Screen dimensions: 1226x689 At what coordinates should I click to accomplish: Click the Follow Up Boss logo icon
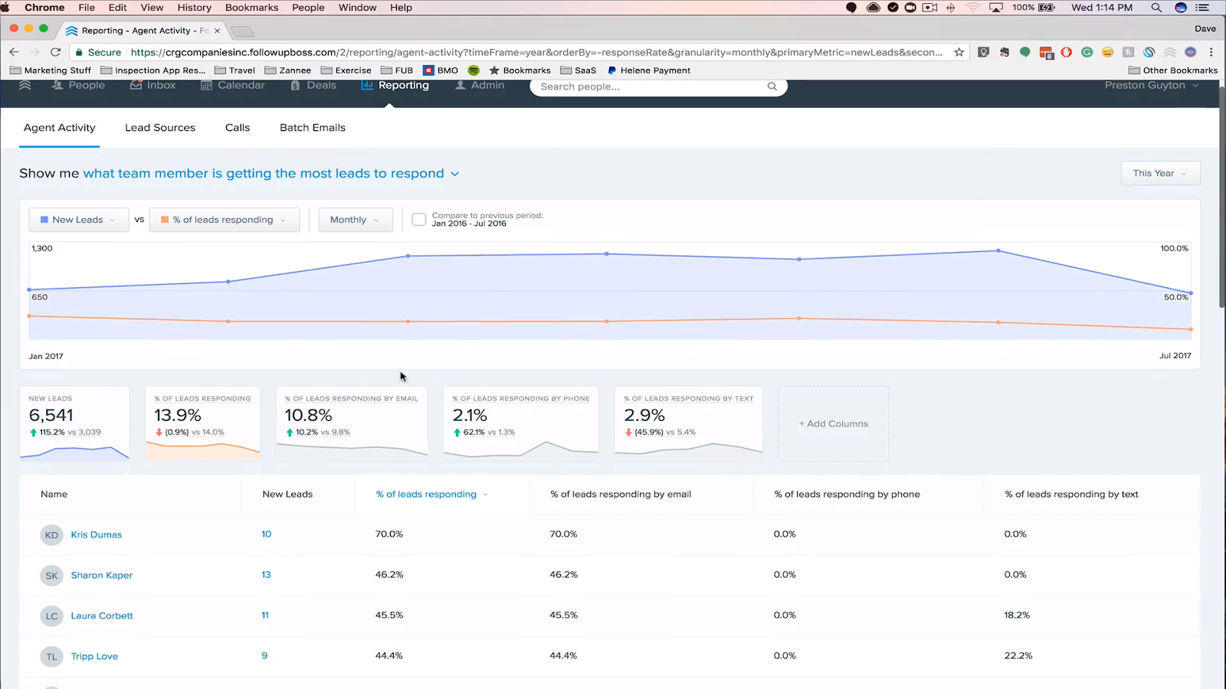[x=25, y=85]
